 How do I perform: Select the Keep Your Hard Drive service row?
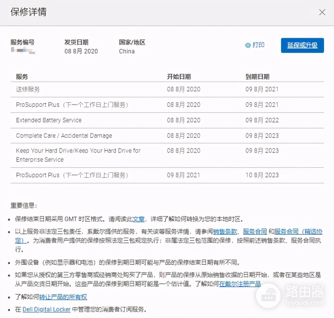pyautogui.click(x=167, y=156)
